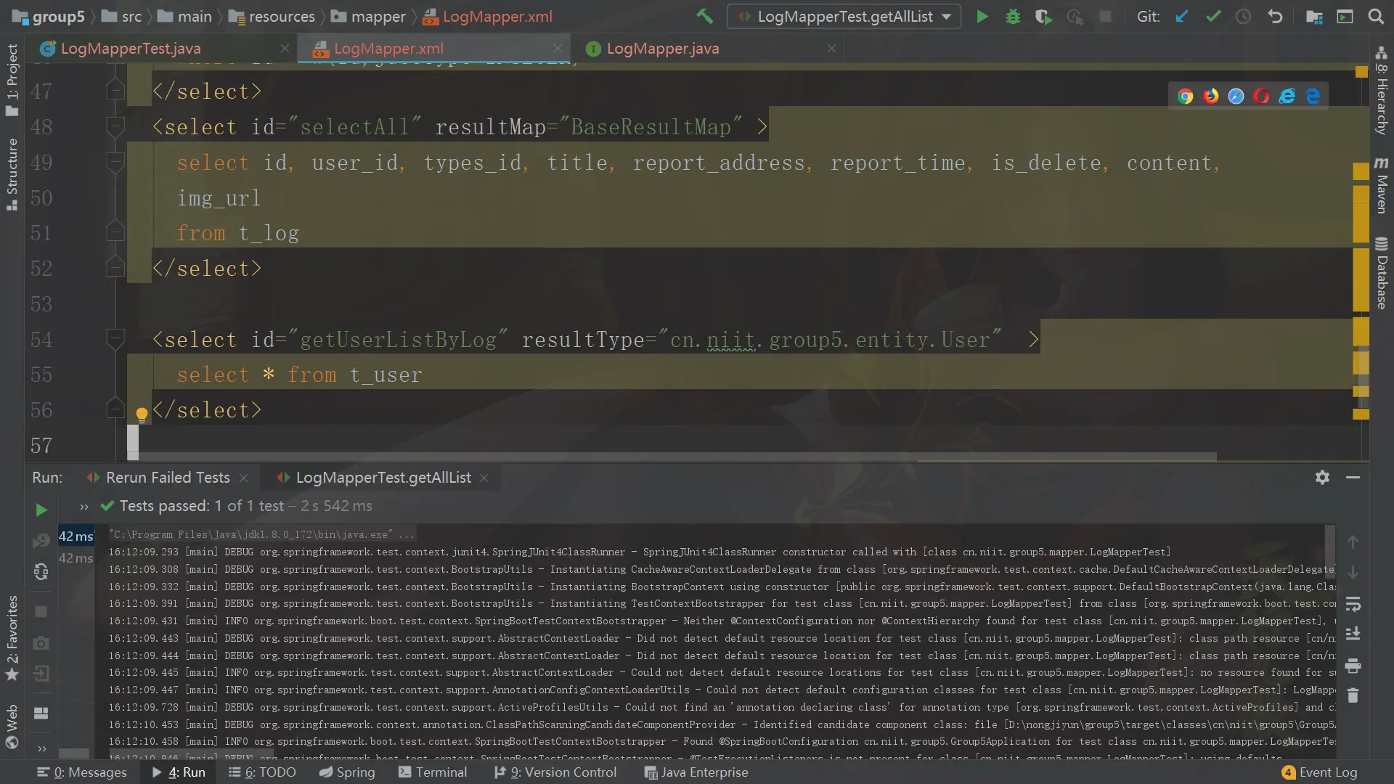Click the intention light bulb on line 56
Screen dimensions: 1394x784
pyautogui.click(x=142, y=414)
